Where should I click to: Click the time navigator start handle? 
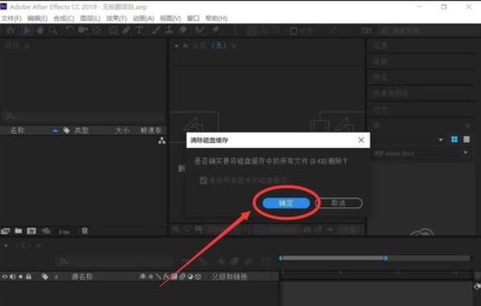click(280, 258)
